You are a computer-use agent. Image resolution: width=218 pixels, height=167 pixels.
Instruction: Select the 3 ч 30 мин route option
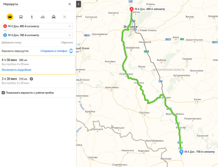point(38,81)
